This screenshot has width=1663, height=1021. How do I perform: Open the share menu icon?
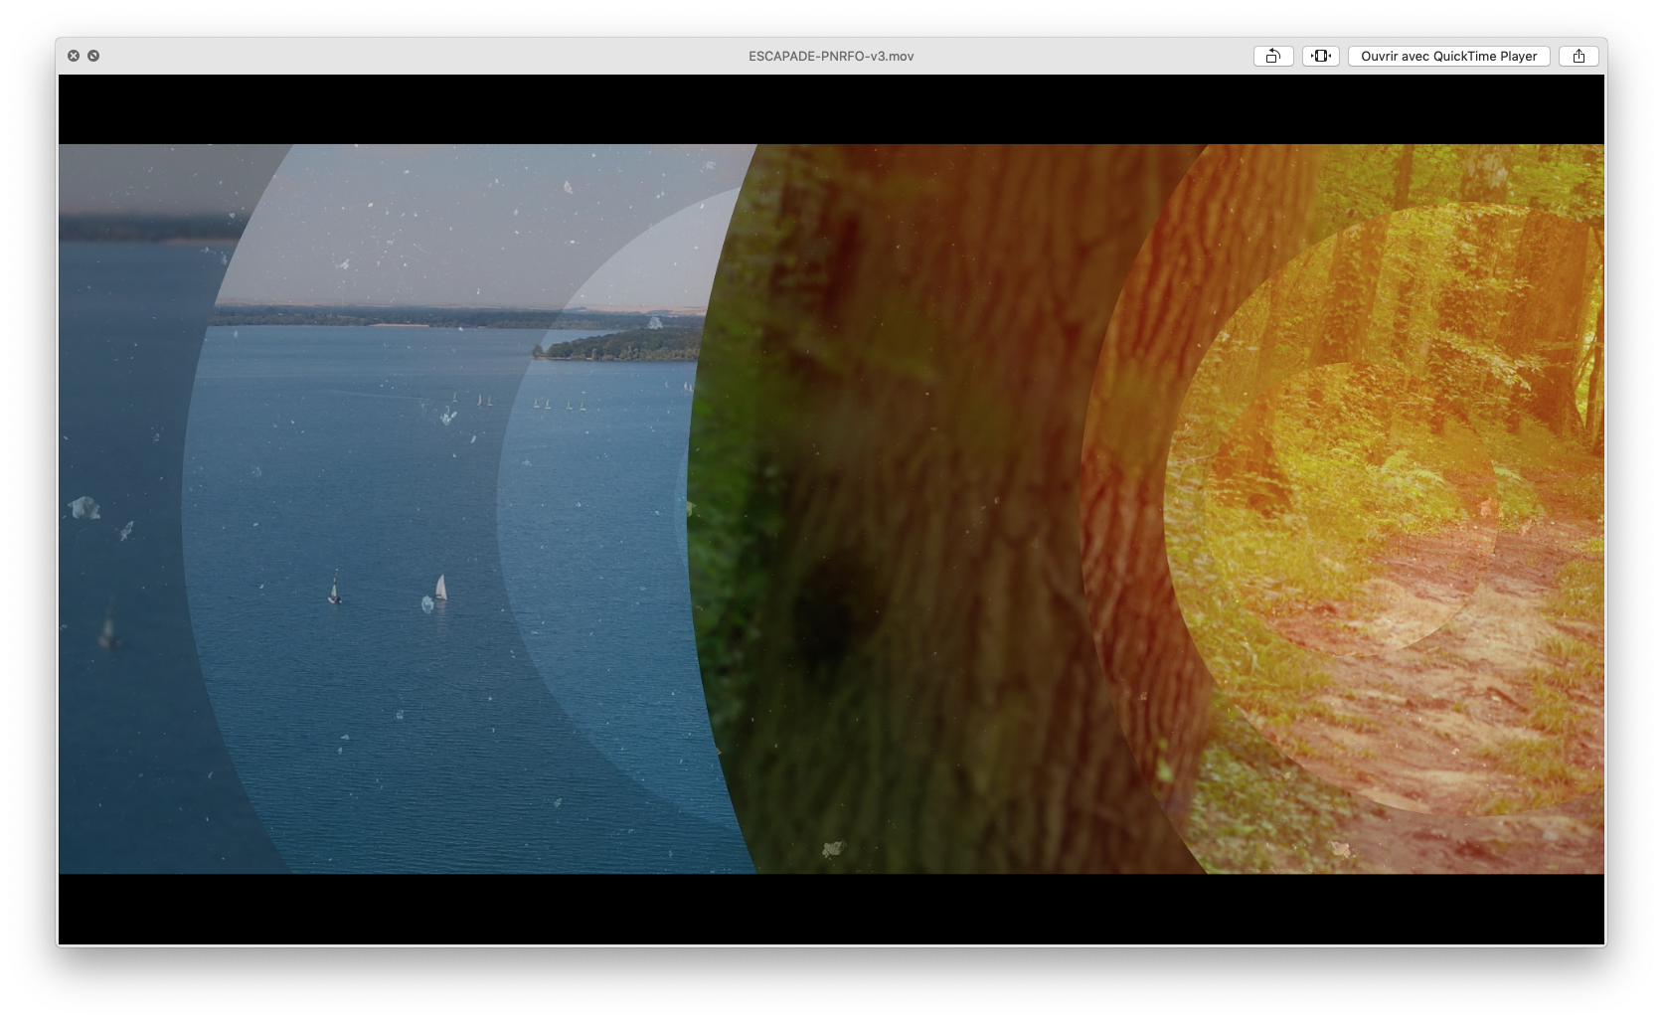click(1579, 57)
